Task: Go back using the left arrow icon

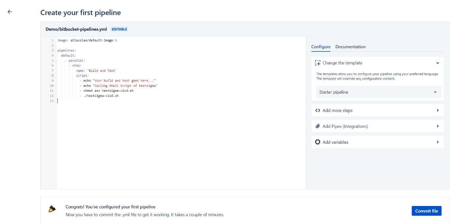Action: (x=10, y=11)
